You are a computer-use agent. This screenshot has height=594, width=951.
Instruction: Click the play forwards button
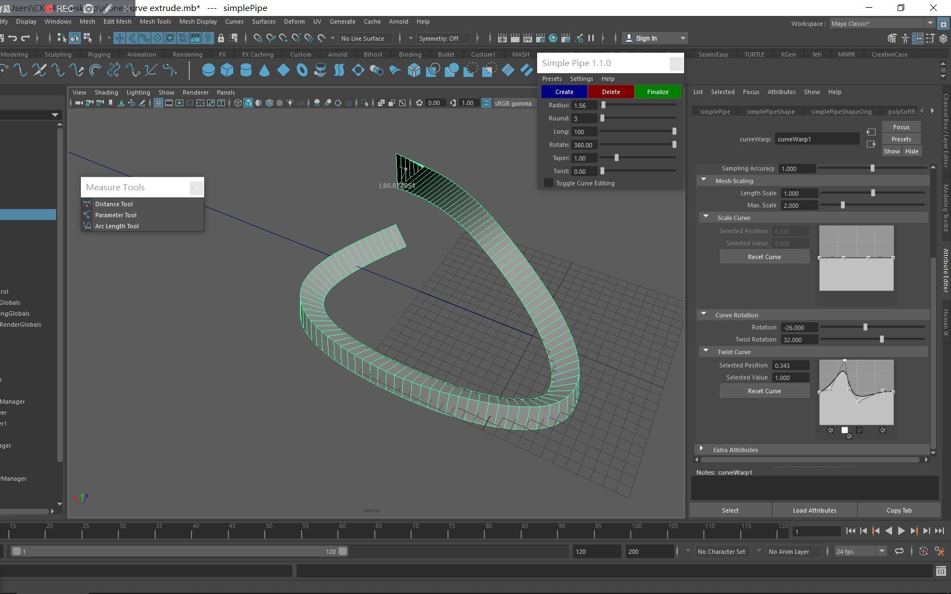(901, 531)
